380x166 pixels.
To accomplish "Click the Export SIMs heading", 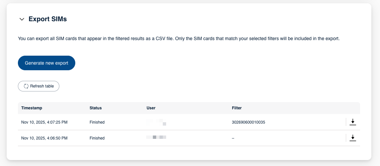I will tap(48, 19).
